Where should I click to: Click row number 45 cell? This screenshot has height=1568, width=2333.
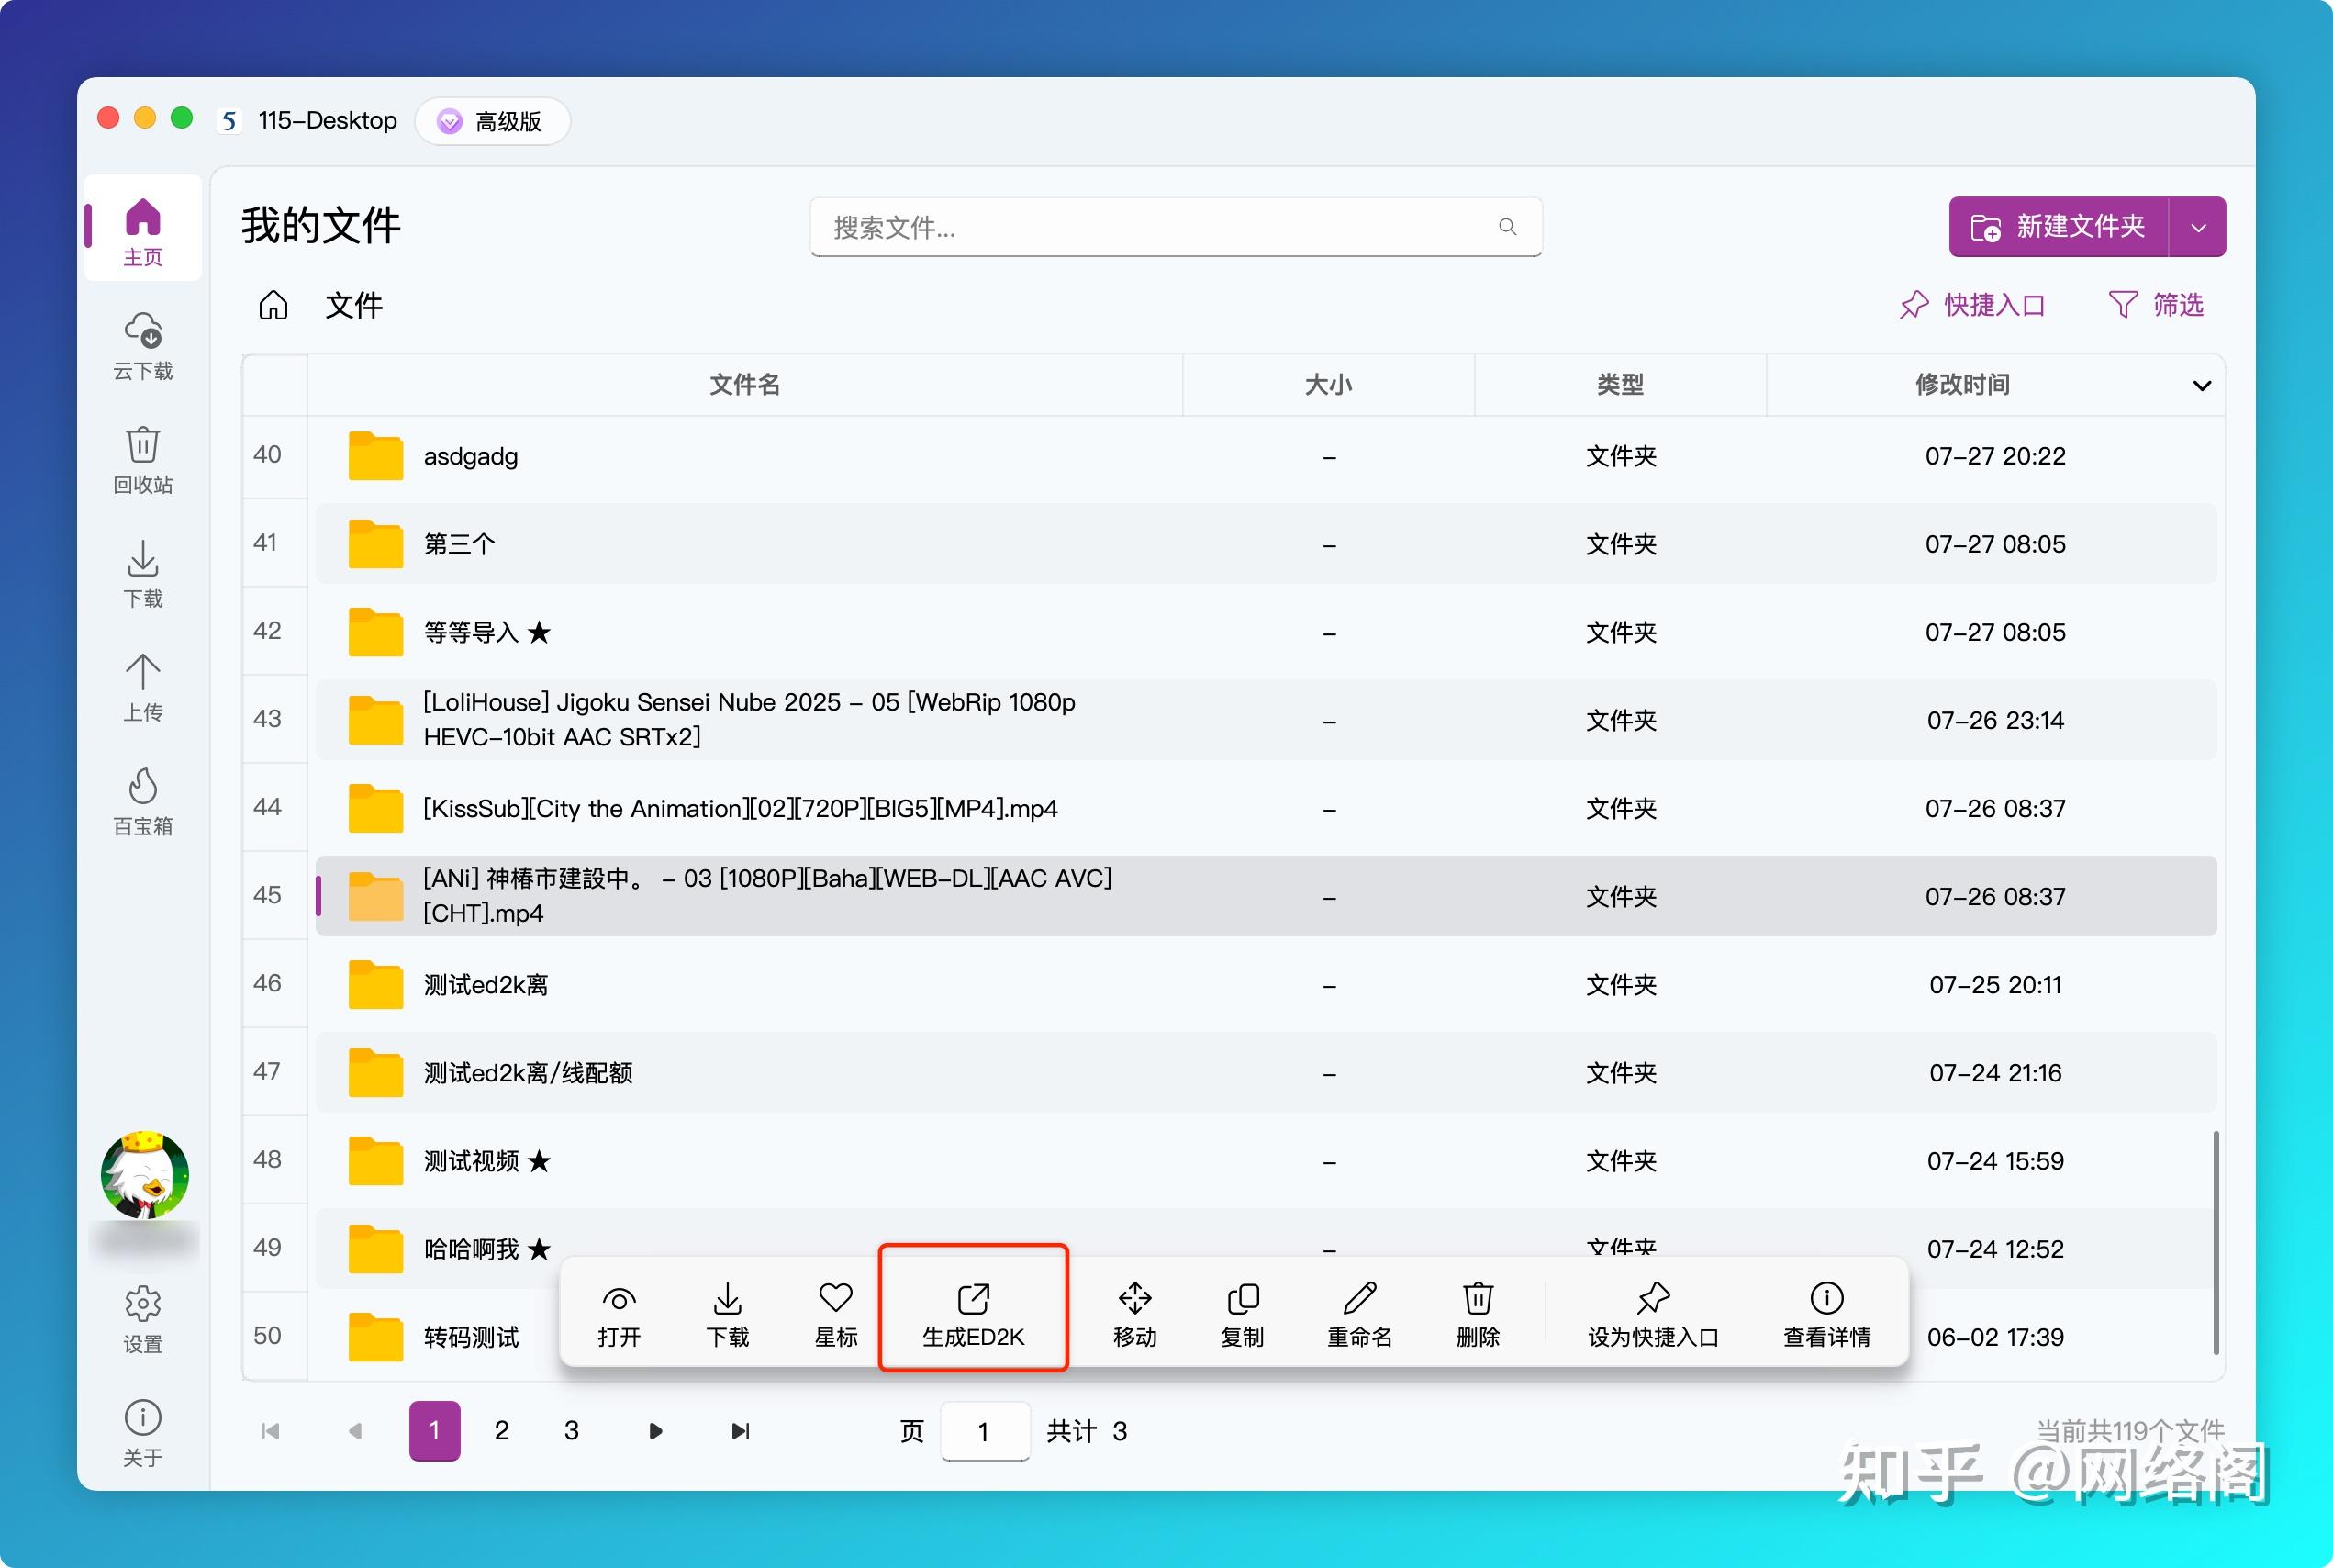[268, 895]
